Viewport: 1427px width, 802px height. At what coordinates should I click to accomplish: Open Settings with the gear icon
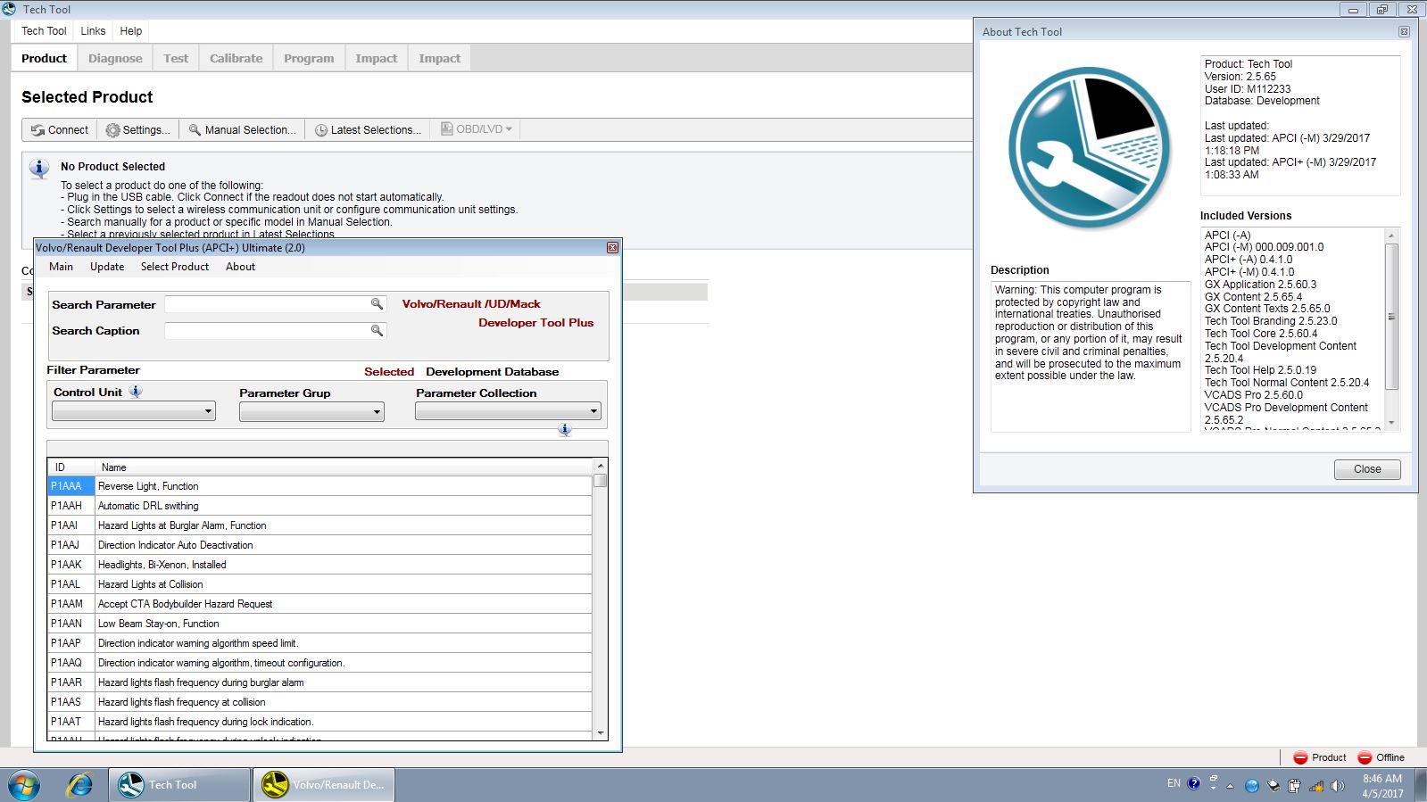(x=112, y=130)
